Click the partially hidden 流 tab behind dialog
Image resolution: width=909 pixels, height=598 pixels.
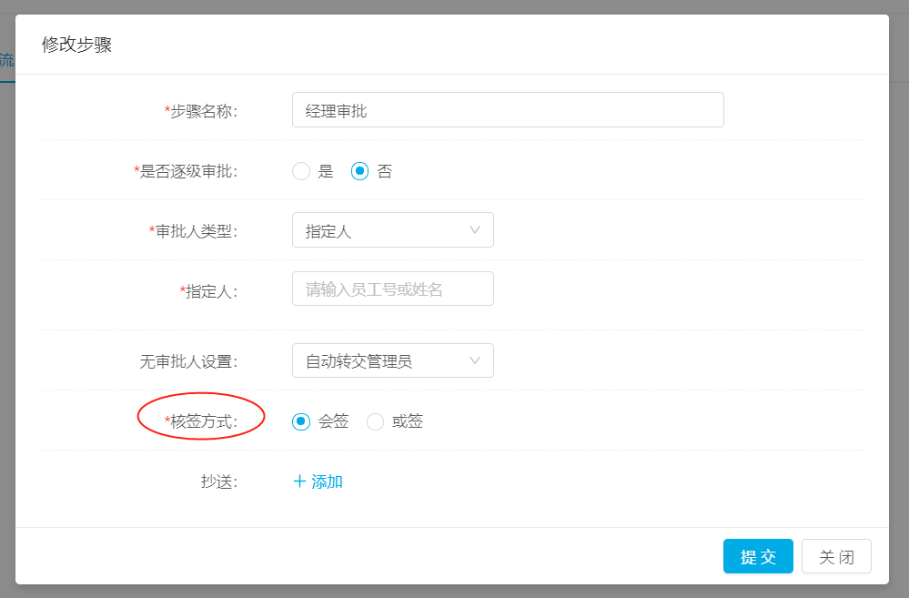[x=7, y=60]
